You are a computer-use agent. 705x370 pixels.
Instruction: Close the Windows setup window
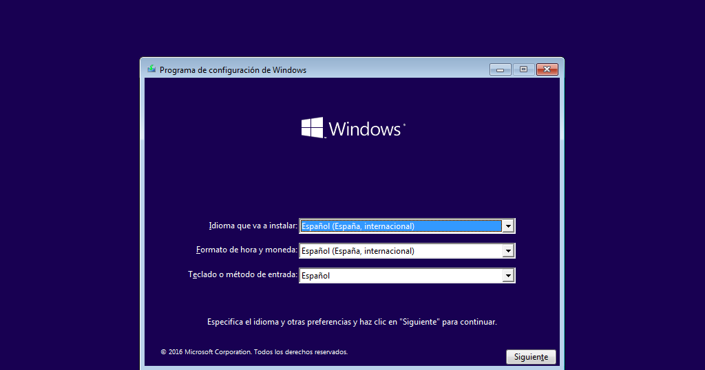[x=547, y=69]
